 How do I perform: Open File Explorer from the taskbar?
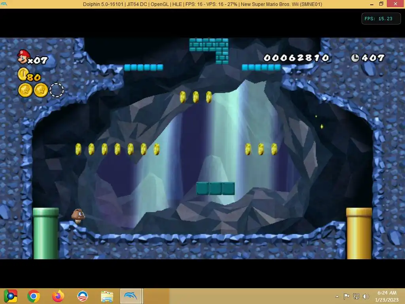click(107, 296)
